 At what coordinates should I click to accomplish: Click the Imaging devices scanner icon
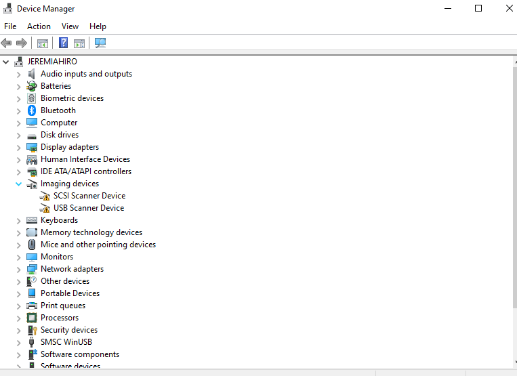(32, 184)
